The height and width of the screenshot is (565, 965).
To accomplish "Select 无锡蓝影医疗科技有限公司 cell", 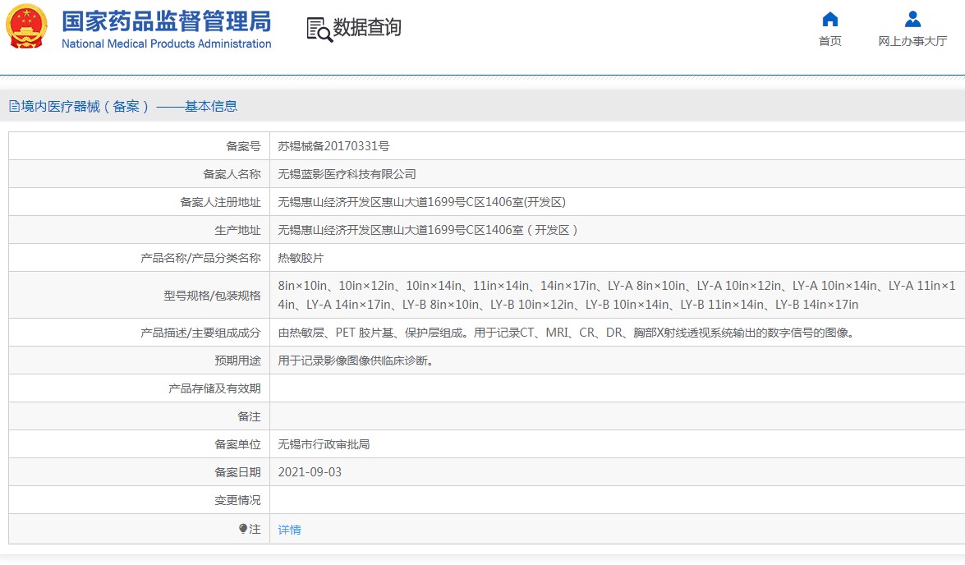I will (x=347, y=174).
